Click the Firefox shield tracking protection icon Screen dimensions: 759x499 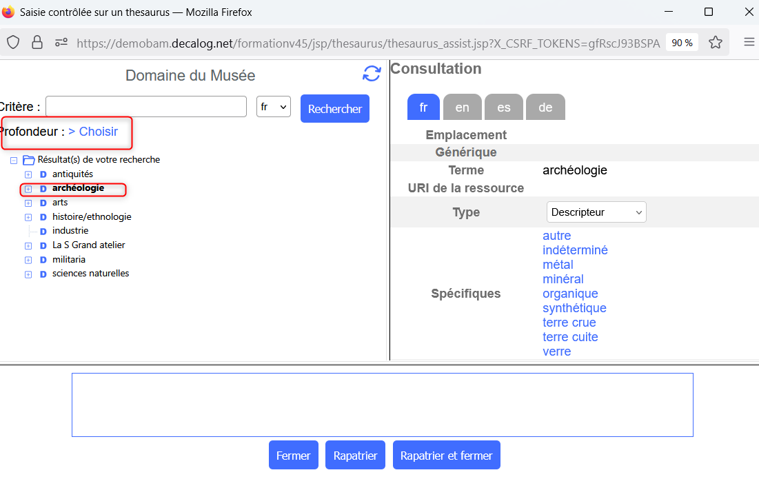click(x=13, y=43)
